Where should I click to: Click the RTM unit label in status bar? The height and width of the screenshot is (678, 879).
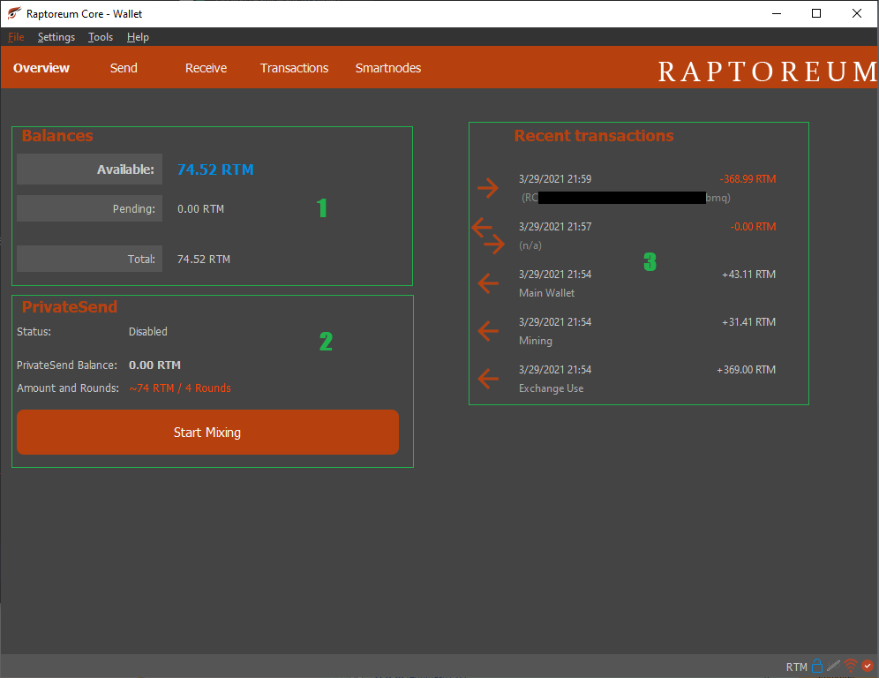click(795, 666)
